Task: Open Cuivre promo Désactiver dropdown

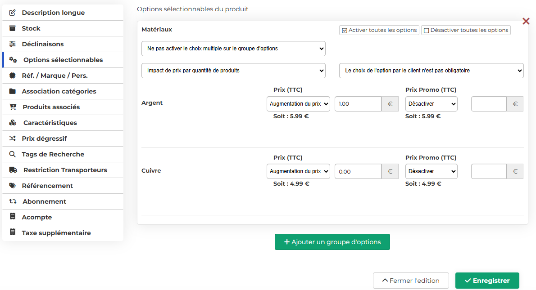Action: click(x=432, y=171)
